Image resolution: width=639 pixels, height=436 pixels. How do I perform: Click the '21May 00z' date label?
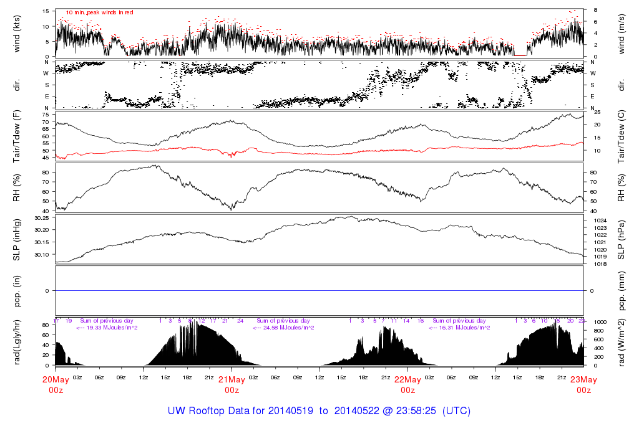point(232,384)
